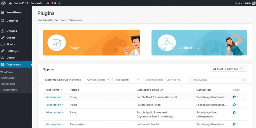Open the orange Plugins banner

tap(92, 43)
